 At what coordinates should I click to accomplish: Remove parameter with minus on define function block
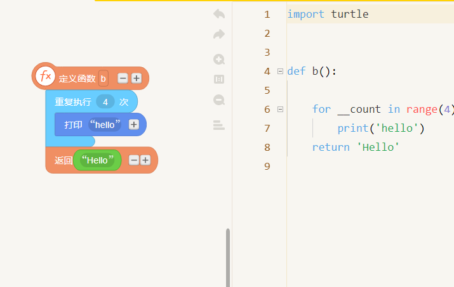(x=123, y=79)
